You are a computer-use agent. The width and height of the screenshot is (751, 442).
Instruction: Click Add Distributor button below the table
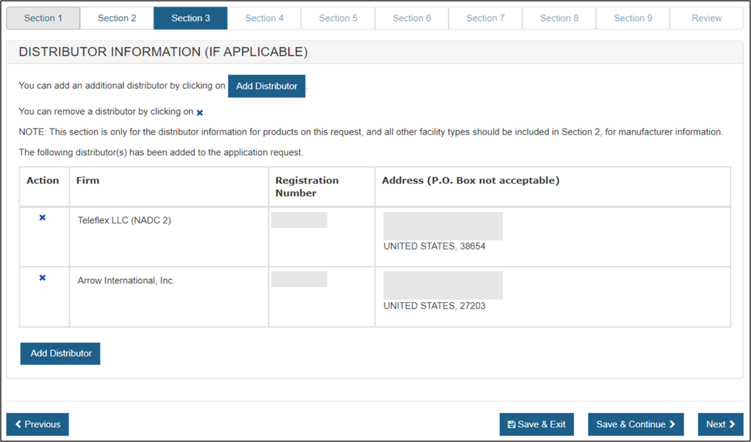coord(61,354)
